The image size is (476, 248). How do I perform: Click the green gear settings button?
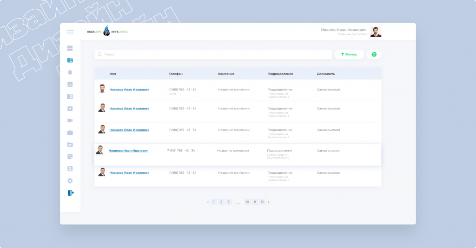pos(374,55)
